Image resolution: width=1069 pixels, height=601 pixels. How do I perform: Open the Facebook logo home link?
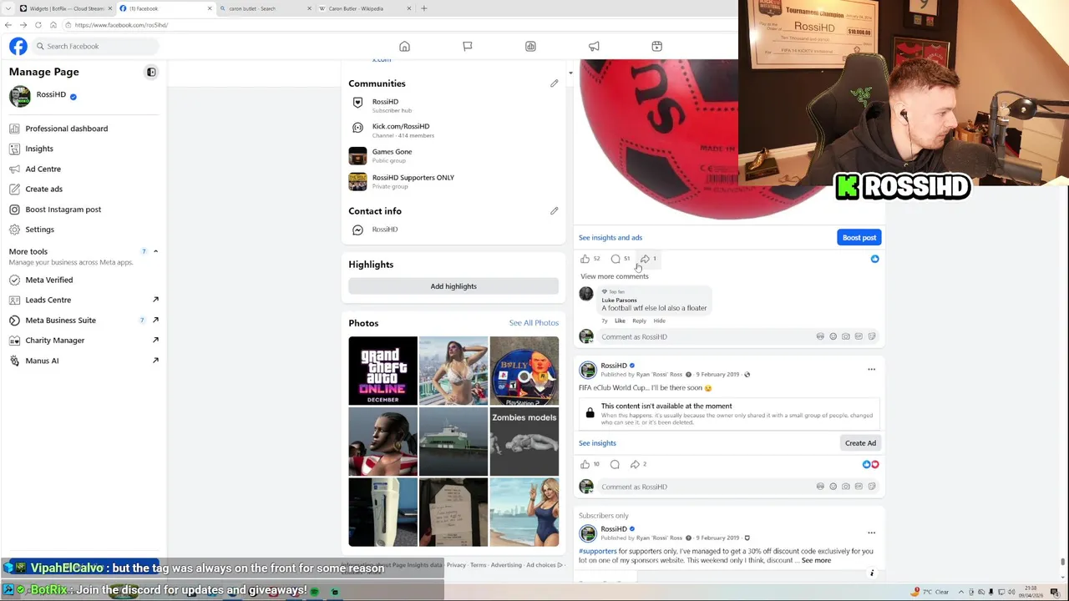click(x=18, y=46)
